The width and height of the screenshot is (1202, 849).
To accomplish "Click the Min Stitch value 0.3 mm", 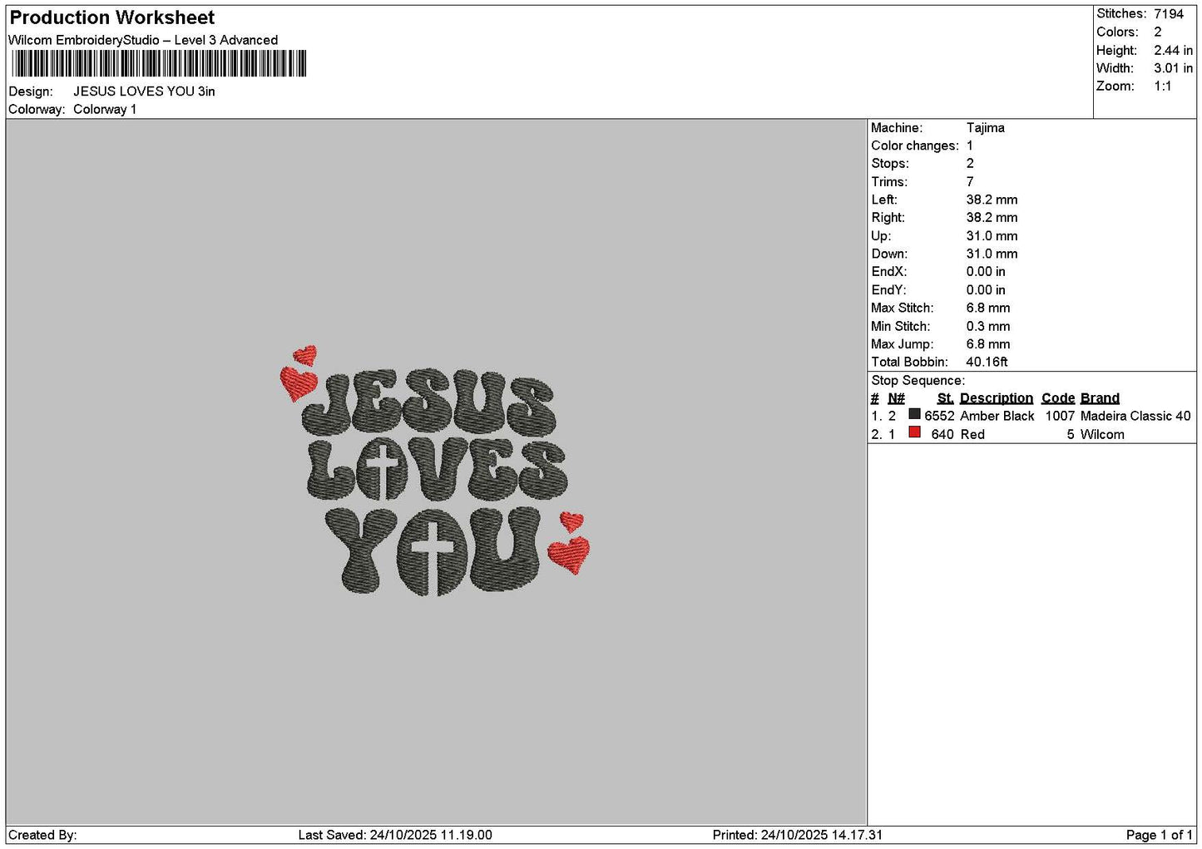I will coord(988,327).
